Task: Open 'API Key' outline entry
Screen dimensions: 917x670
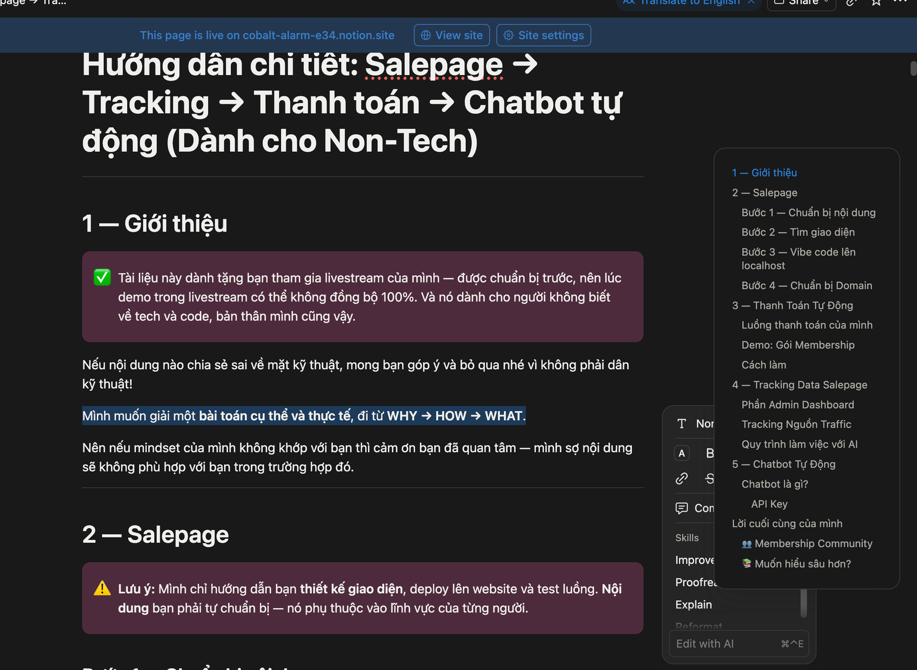Action: 769,504
